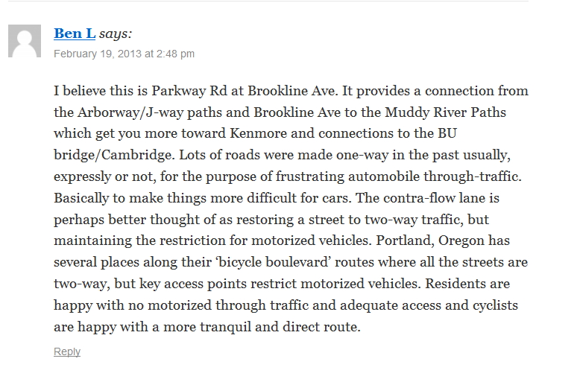
Task: Click the italic word 'says:'
Action: click(116, 34)
